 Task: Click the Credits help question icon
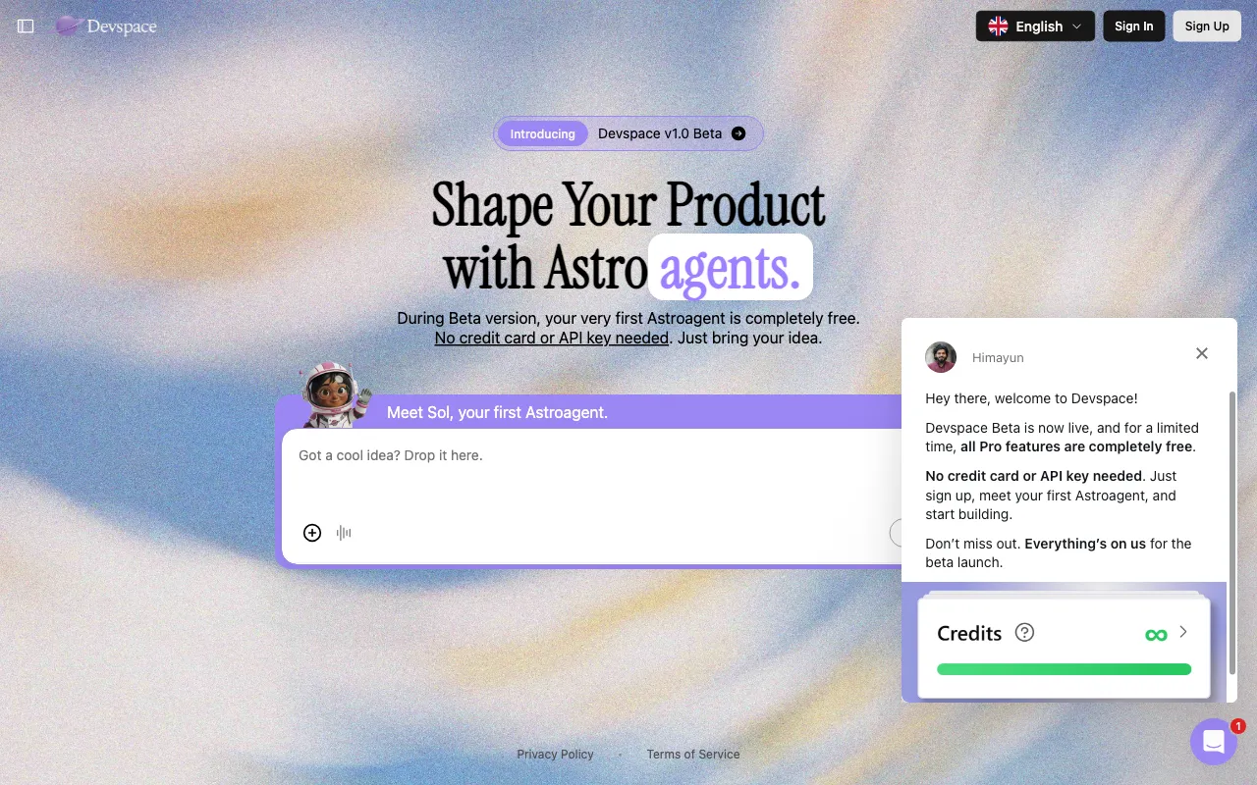[x=1024, y=632]
